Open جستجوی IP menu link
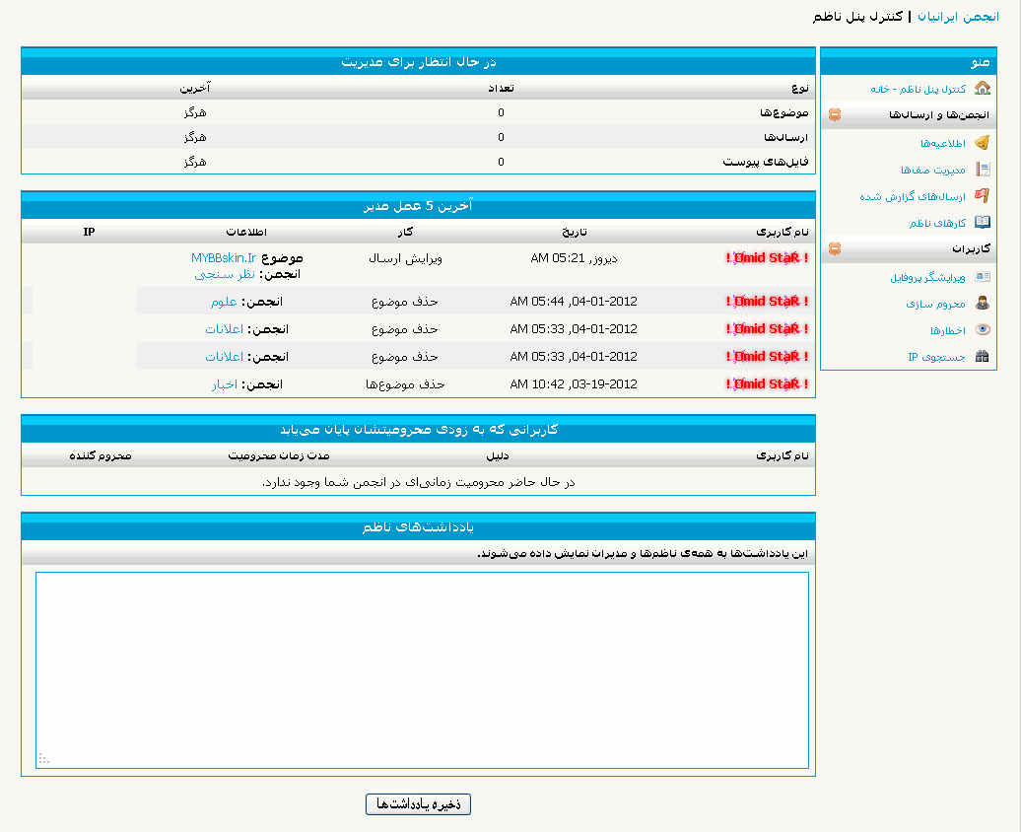The width and height of the screenshot is (1021, 832). click(937, 357)
